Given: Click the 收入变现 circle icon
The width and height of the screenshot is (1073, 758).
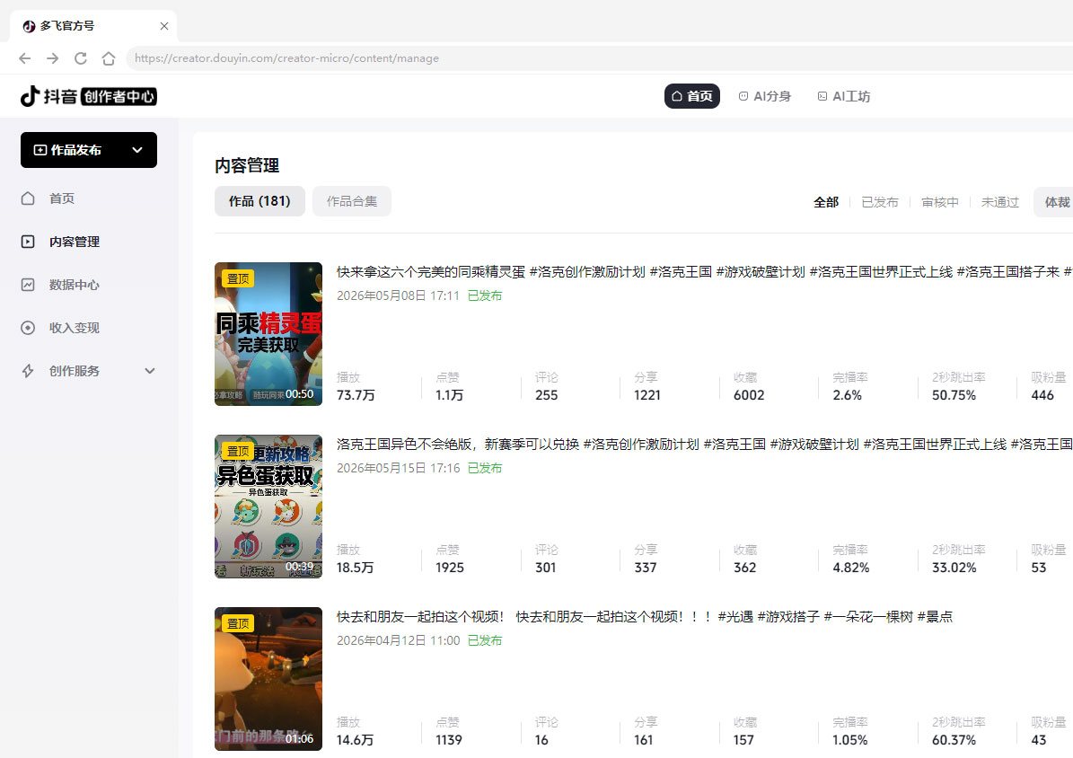Looking at the screenshot, I should click(28, 328).
